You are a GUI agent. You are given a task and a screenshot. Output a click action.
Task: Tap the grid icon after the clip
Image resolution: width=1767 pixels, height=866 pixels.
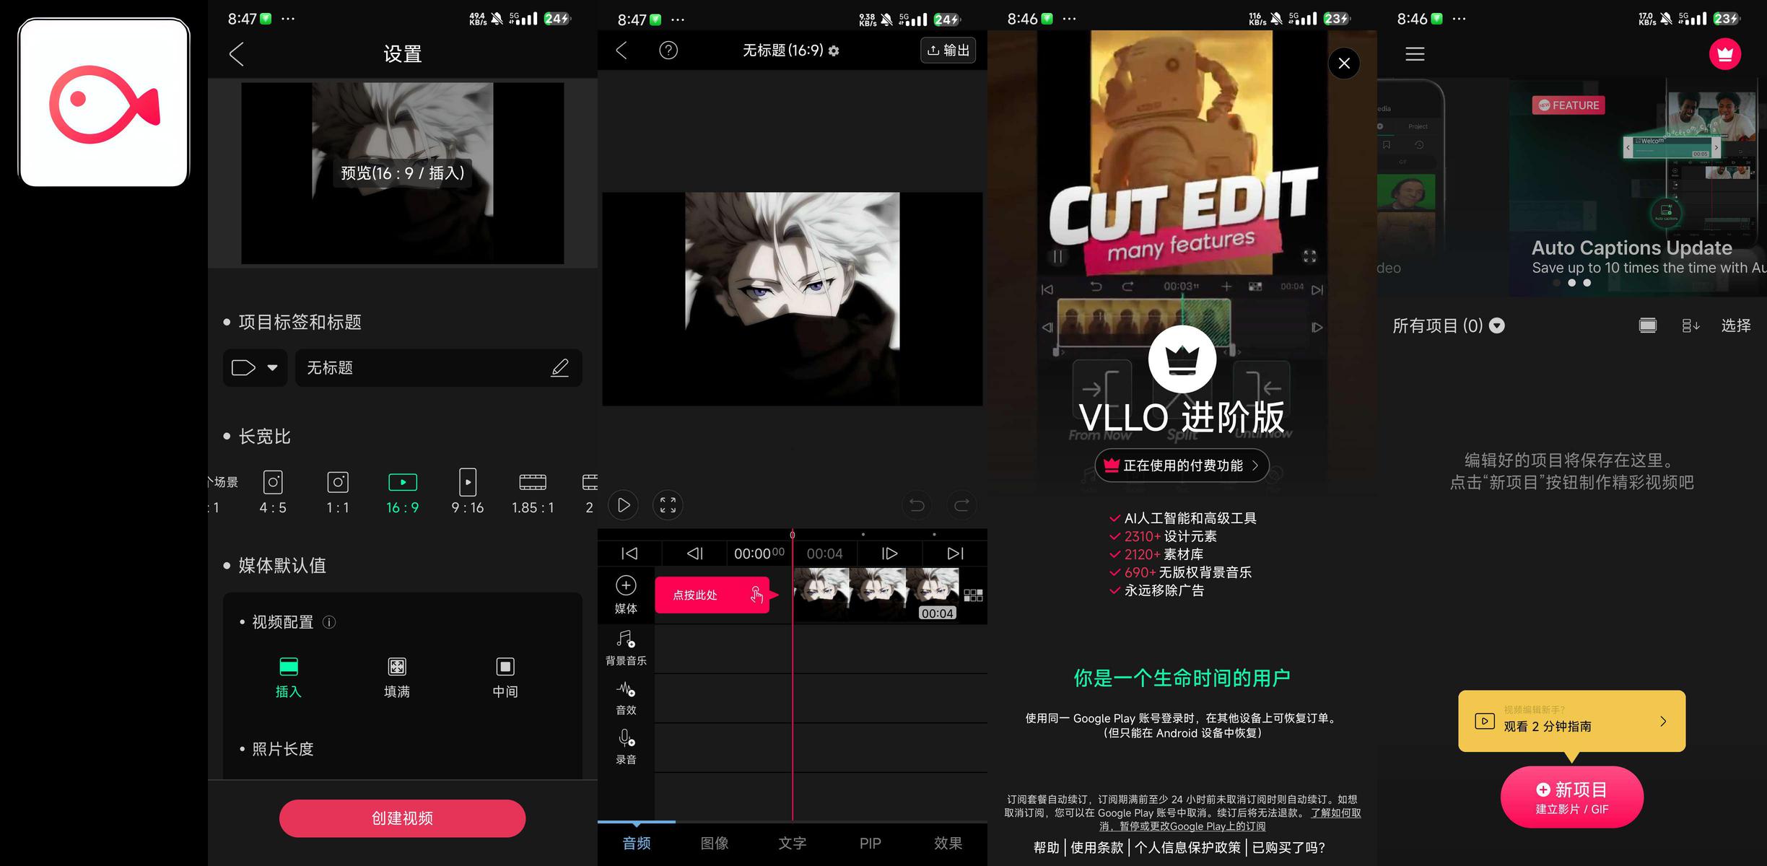[973, 595]
